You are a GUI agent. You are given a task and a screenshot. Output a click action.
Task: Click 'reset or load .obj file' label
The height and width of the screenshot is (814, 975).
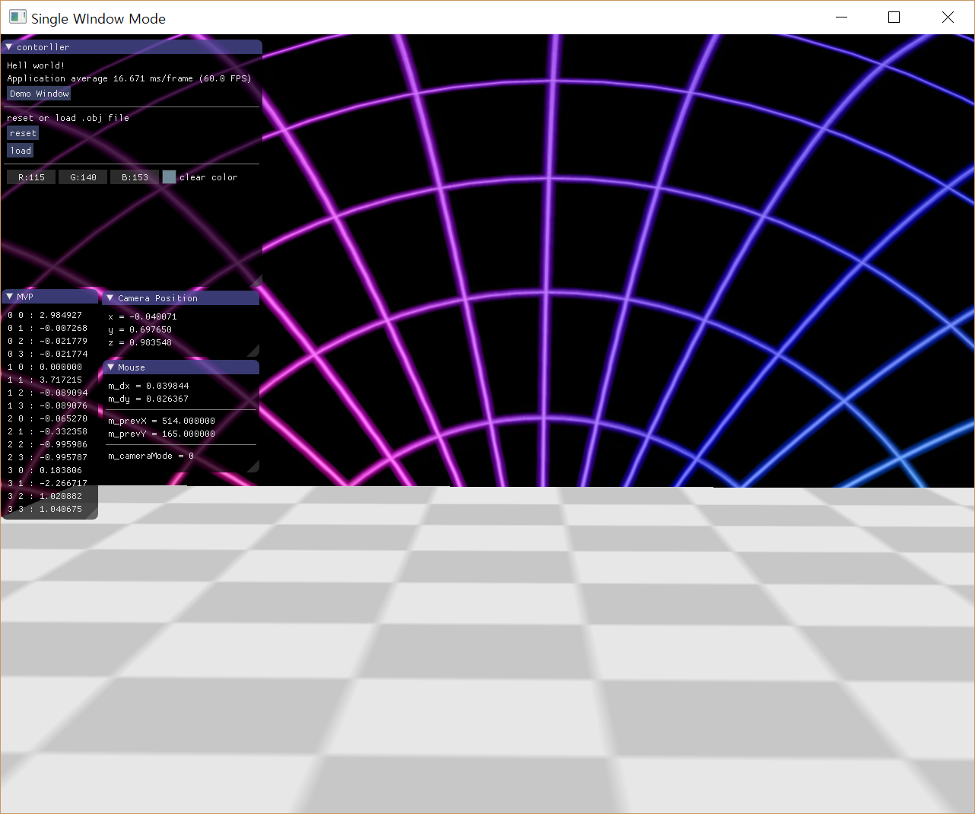[x=68, y=118]
